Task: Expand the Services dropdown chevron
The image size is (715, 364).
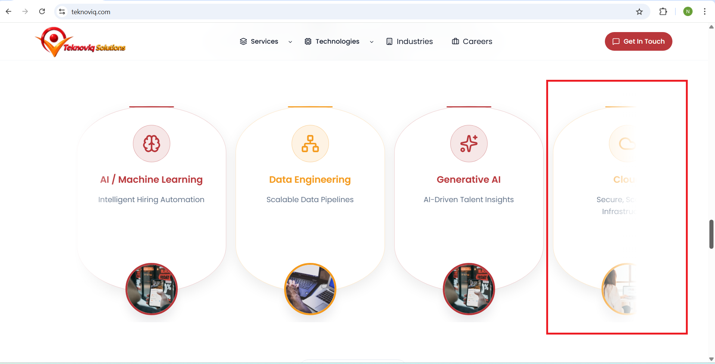Action: pos(290,42)
